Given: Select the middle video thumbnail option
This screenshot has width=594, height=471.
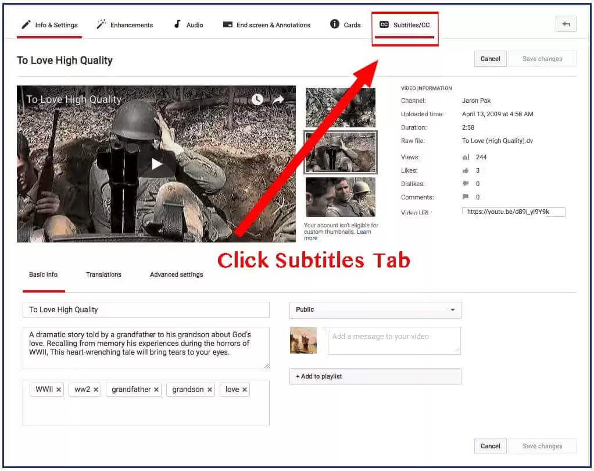Looking at the screenshot, I should click(340, 152).
